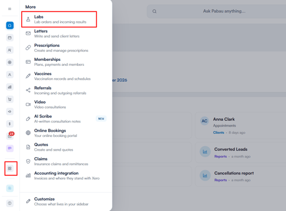Open the calendar icon in sidebar
This screenshot has height=211, width=286.
[x=10, y=38]
